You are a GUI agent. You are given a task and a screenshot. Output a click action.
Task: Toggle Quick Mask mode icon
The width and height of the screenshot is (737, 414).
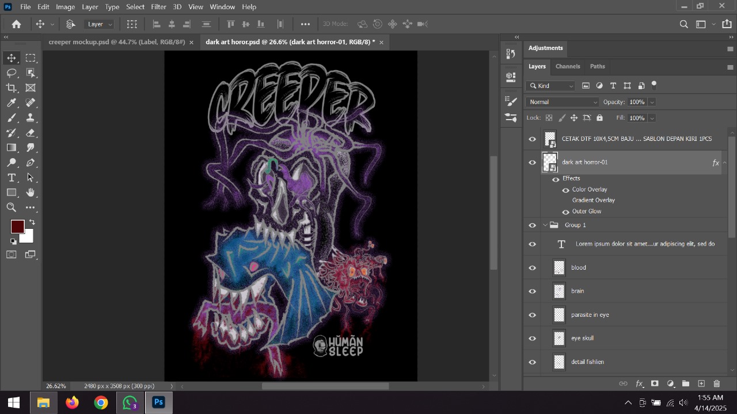(x=12, y=255)
